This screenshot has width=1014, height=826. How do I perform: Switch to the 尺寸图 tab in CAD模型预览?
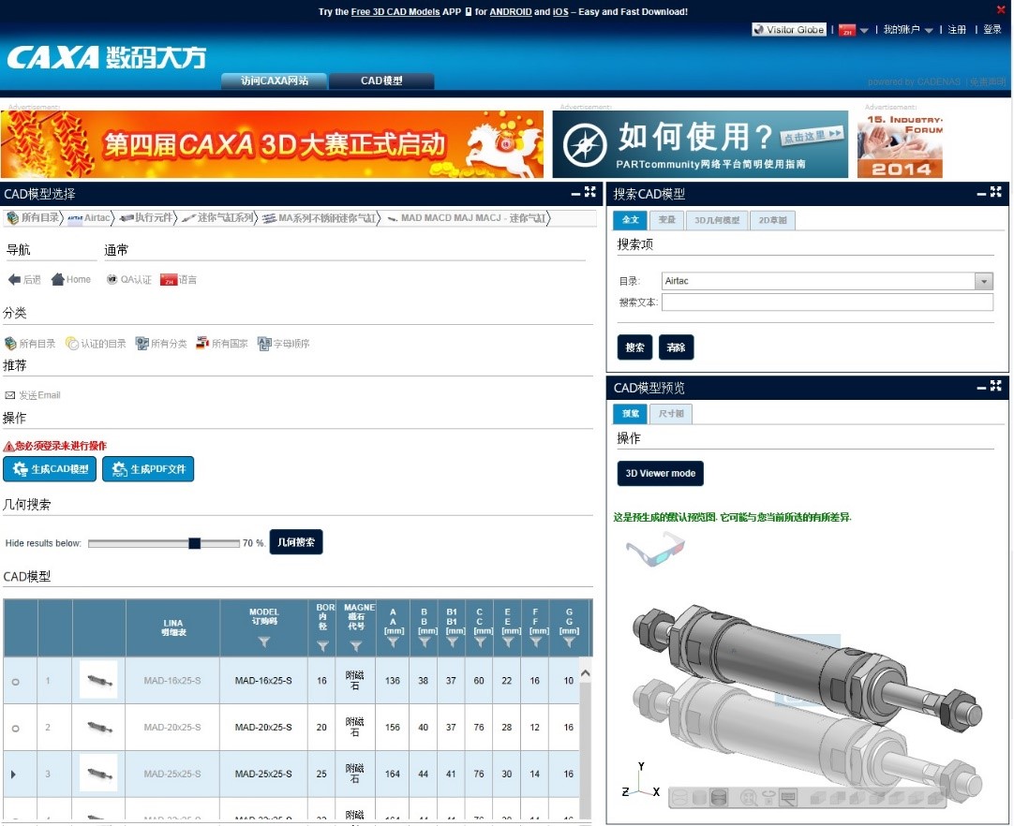pos(671,413)
